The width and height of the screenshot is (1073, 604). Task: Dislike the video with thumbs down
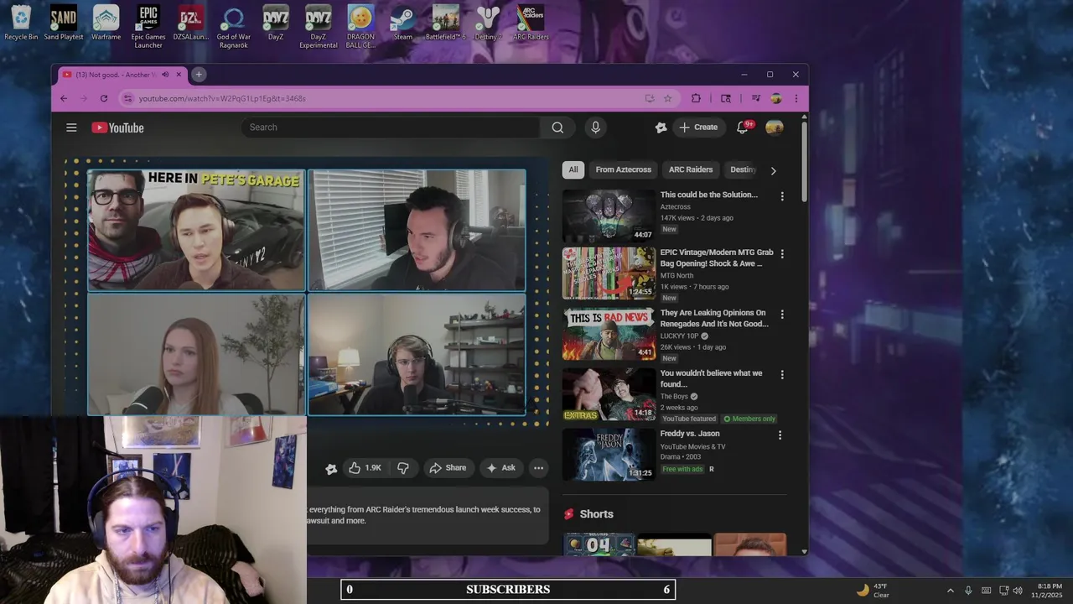[403, 468]
